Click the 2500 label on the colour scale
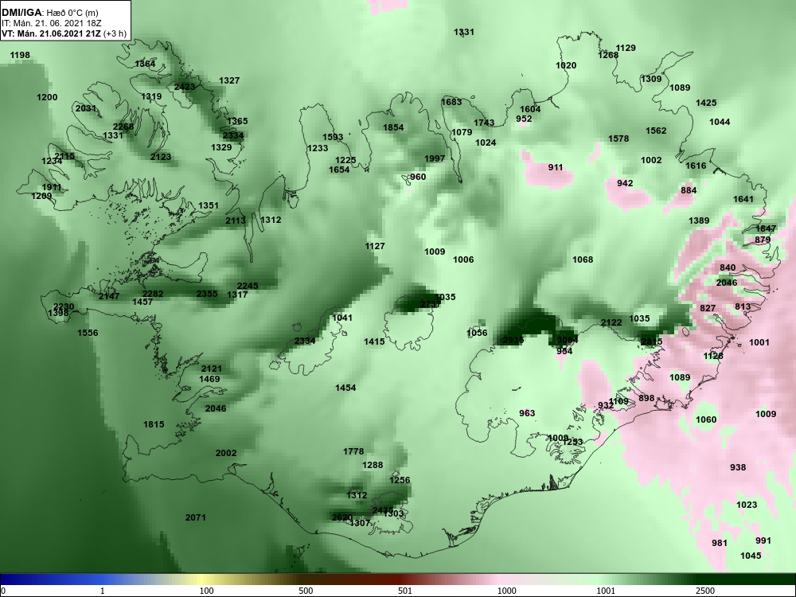The width and height of the screenshot is (796, 597). pyautogui.click(x=705, y=591)
